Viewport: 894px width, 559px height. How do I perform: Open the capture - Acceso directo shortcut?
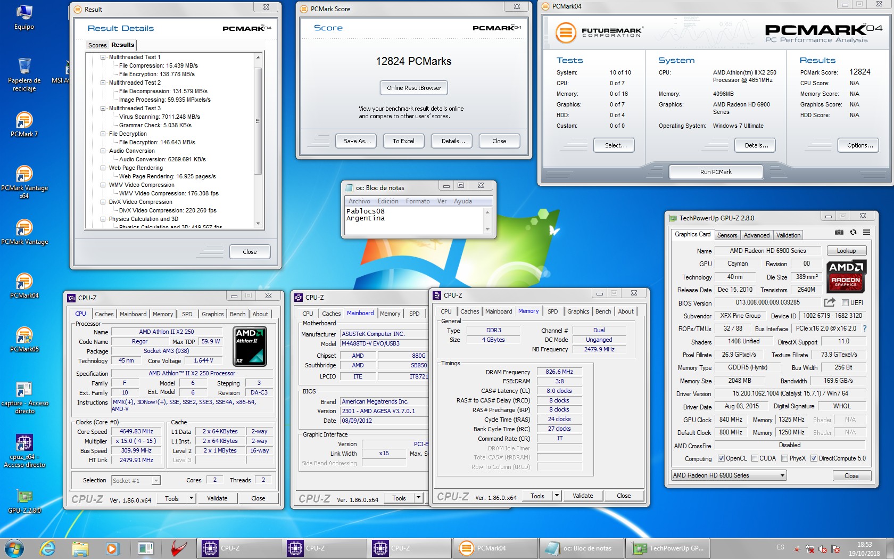click(x=24, y=398)
